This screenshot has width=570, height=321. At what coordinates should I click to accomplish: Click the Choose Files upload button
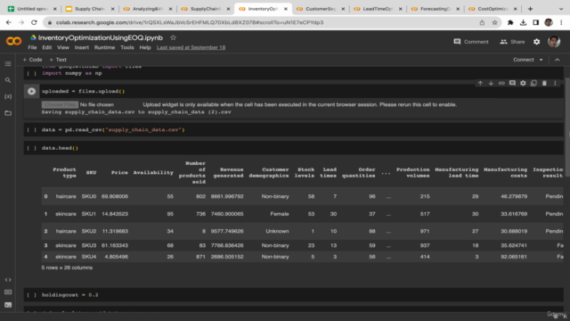pos(60,105)
